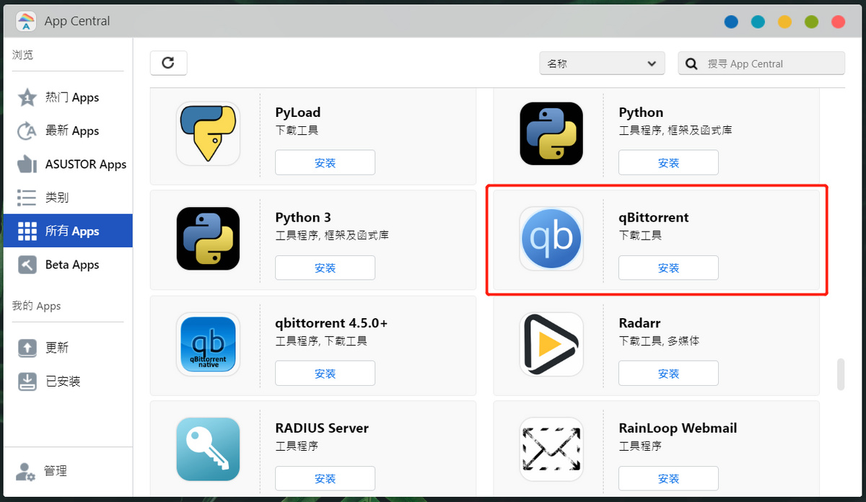Viewport: 866px width, 502px height.
Task: Click the 搜寻 App Central search field
Action: pyautogui.click(x=761, y=63)
